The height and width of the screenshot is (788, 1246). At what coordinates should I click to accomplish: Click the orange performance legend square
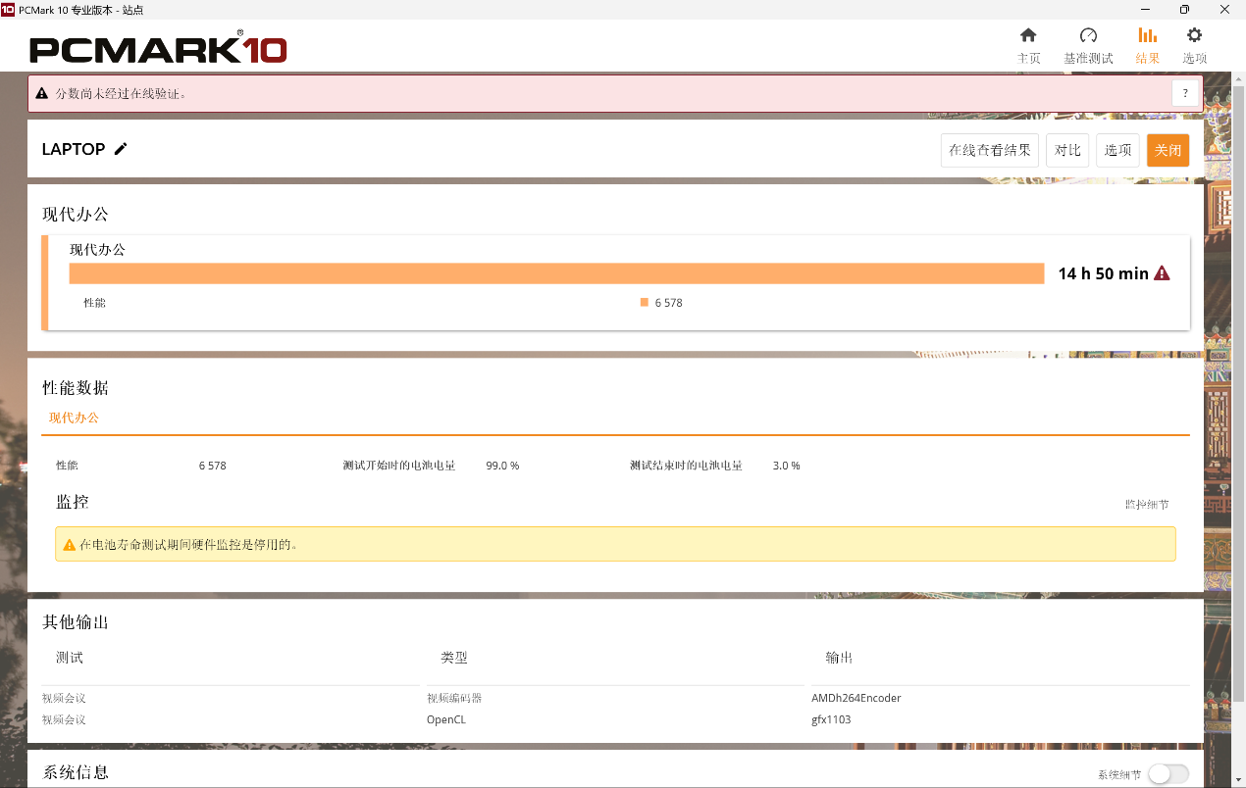[x=645, y=302]
